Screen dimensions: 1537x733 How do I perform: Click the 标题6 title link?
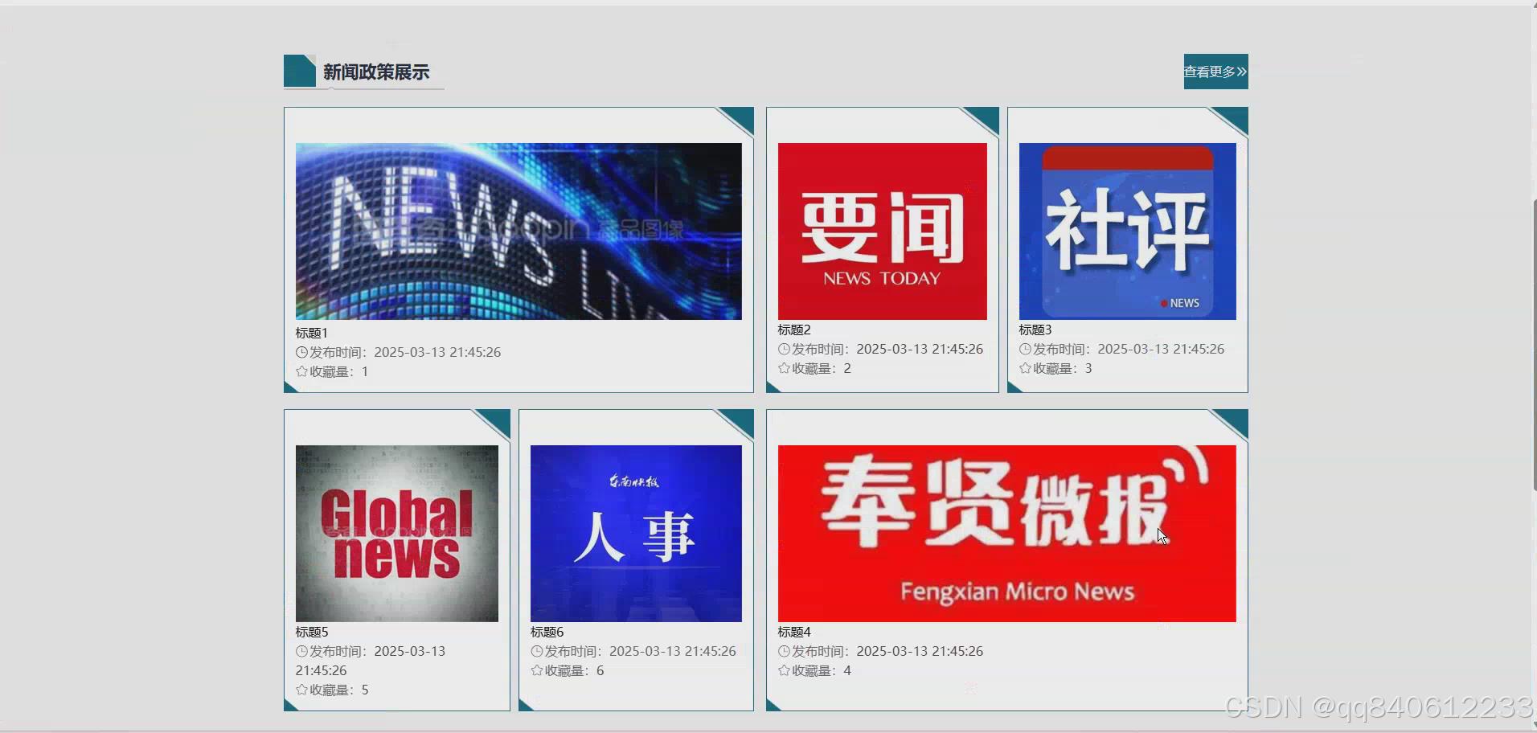pyautogui.click(x=547, y=632)
